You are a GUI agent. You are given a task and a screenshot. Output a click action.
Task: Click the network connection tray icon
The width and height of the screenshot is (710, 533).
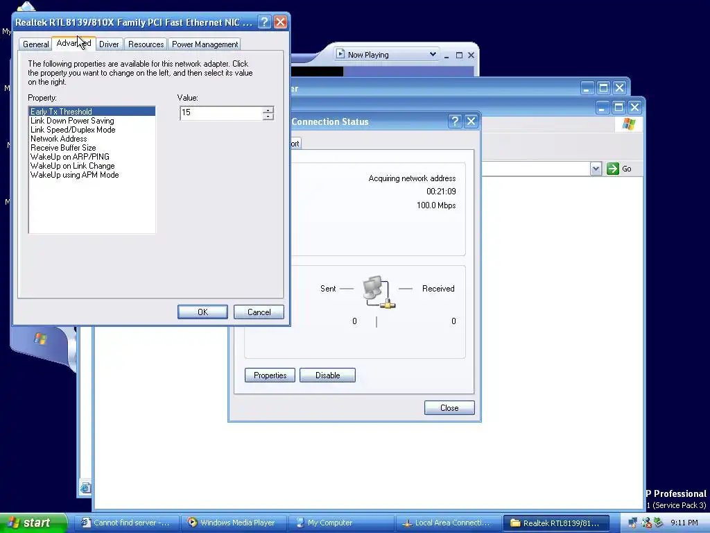click(x=632, y=523)
